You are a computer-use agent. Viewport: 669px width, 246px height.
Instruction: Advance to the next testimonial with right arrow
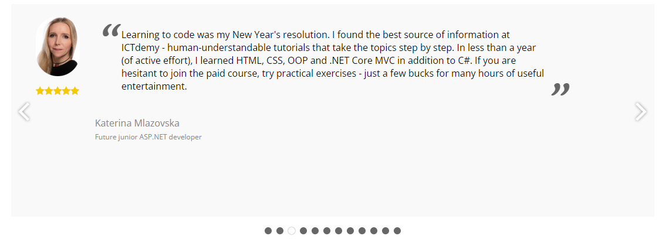point(641,111)
